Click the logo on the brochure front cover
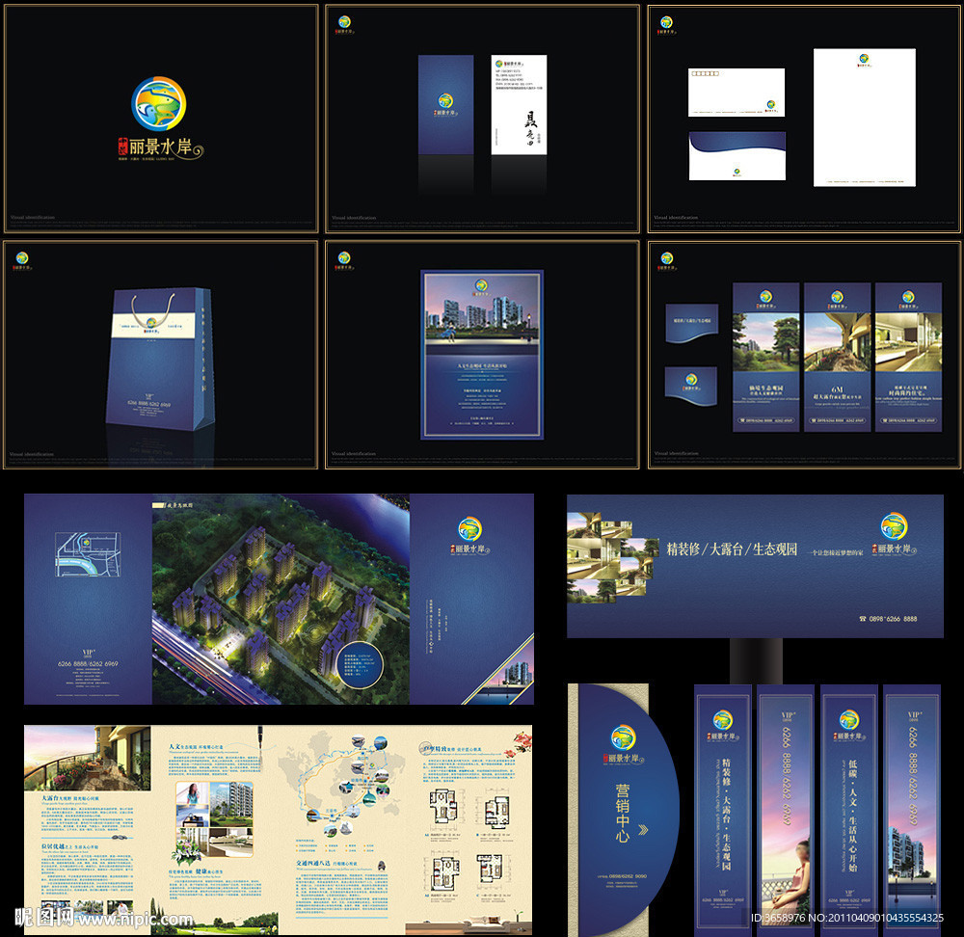 click(470, 537)
